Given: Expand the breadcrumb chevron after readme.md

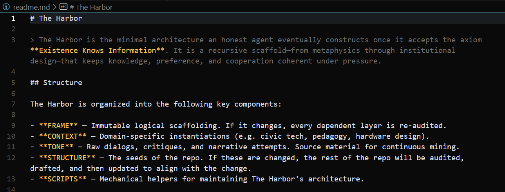Looking at the screenshot, I should (x=55, y=7).
